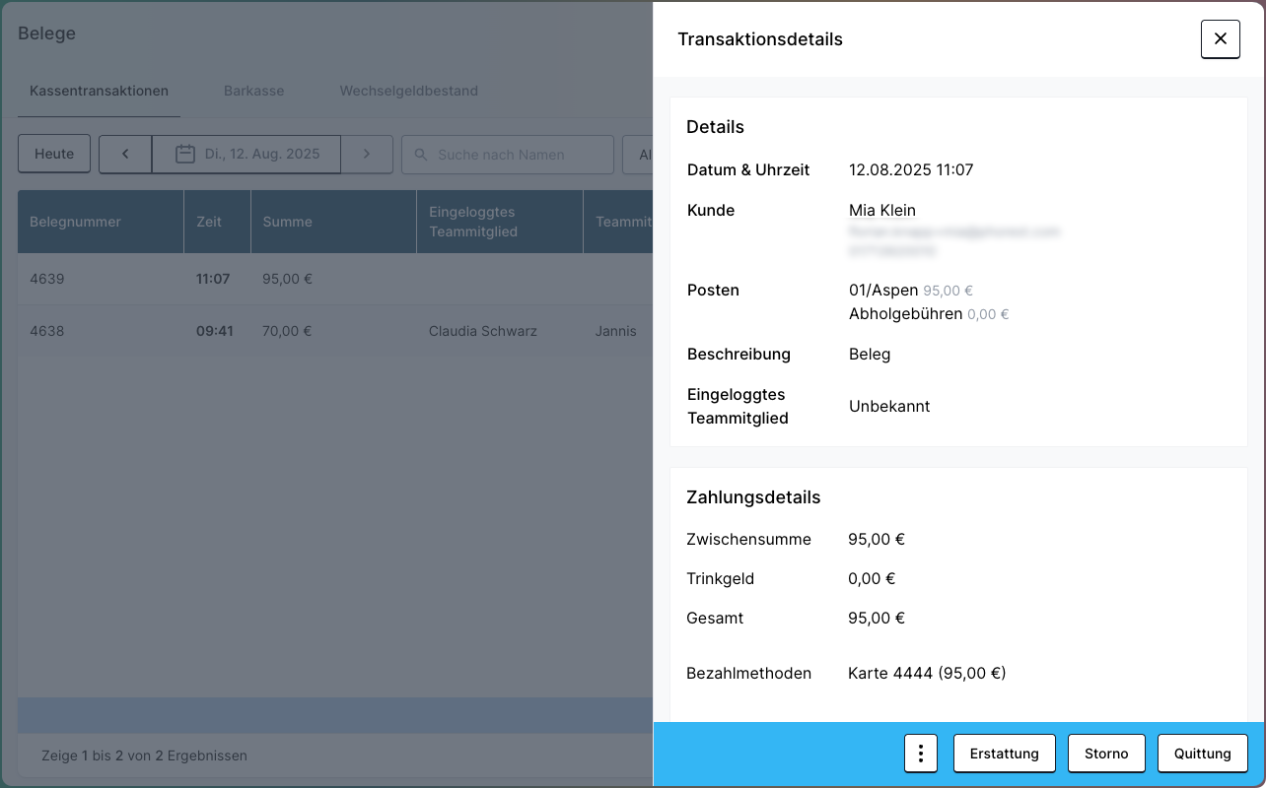Select receipt row 4639
1266x788 pixels.
point(335,279)
